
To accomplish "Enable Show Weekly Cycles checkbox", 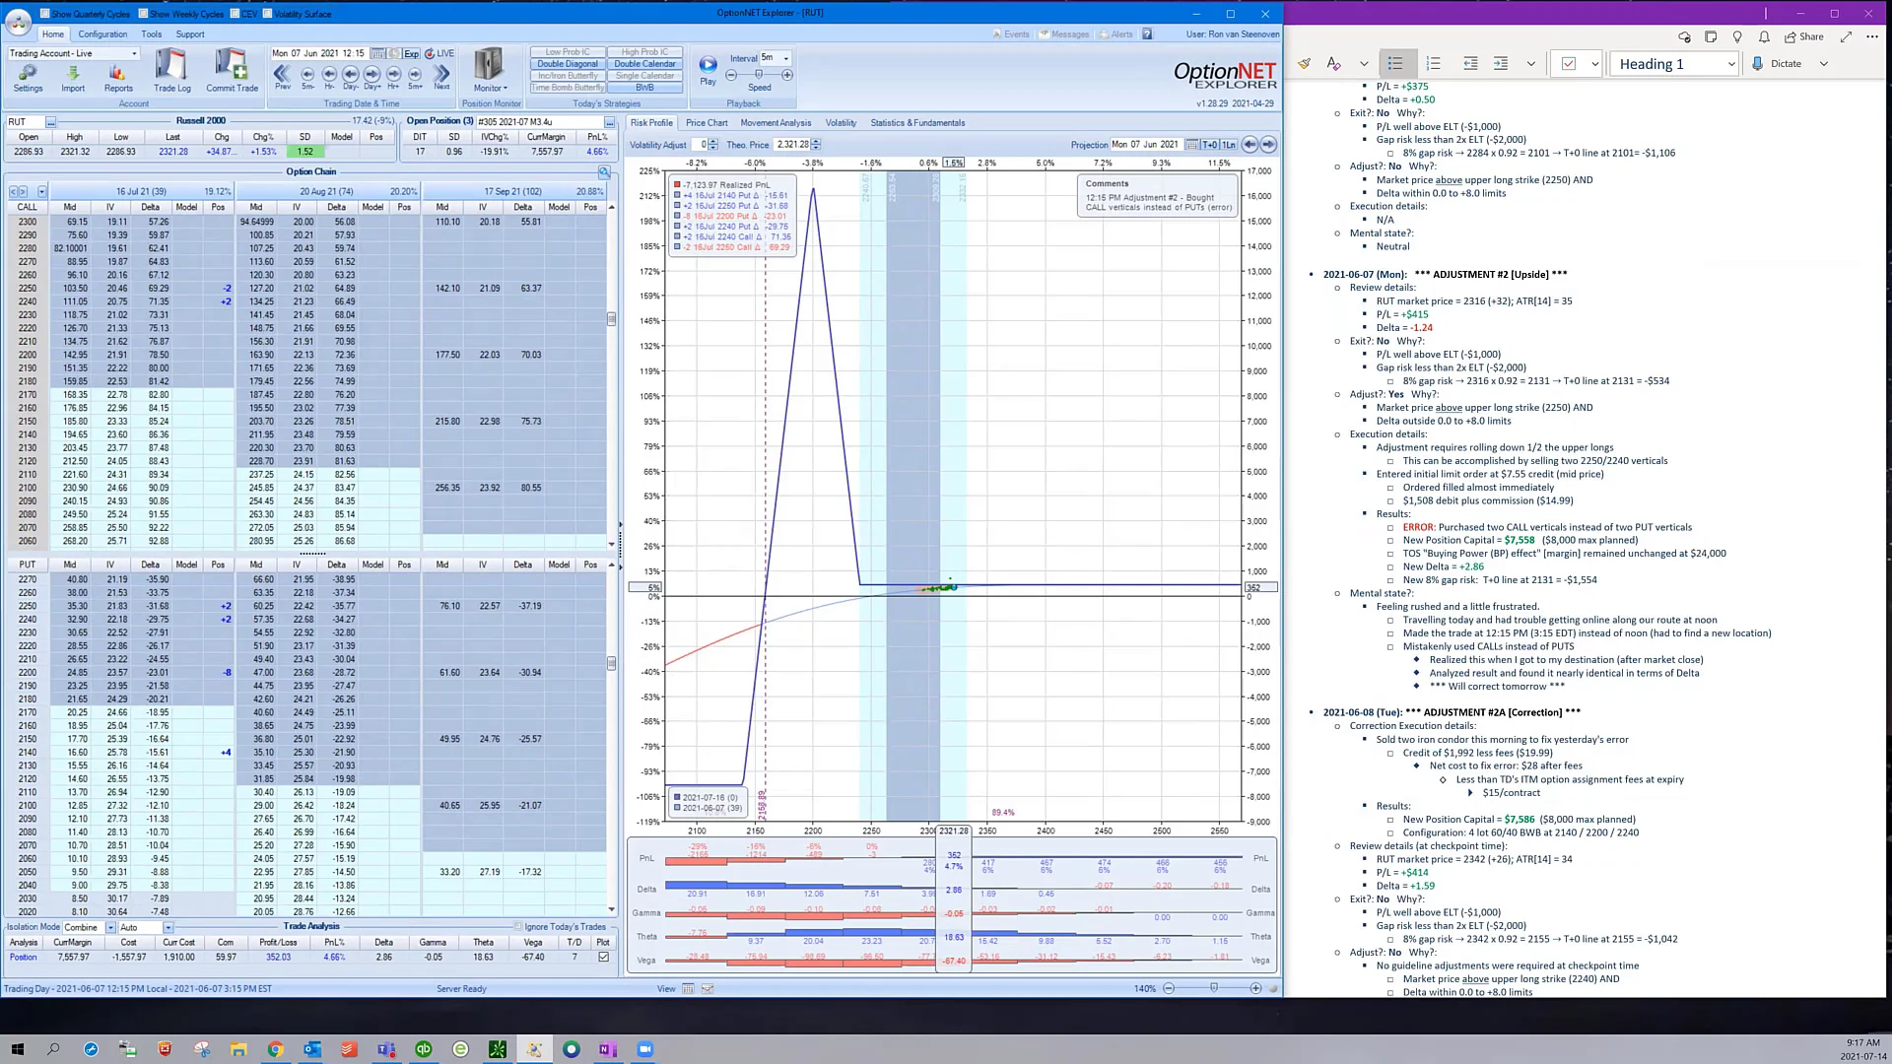I will [x=143, y=14].
